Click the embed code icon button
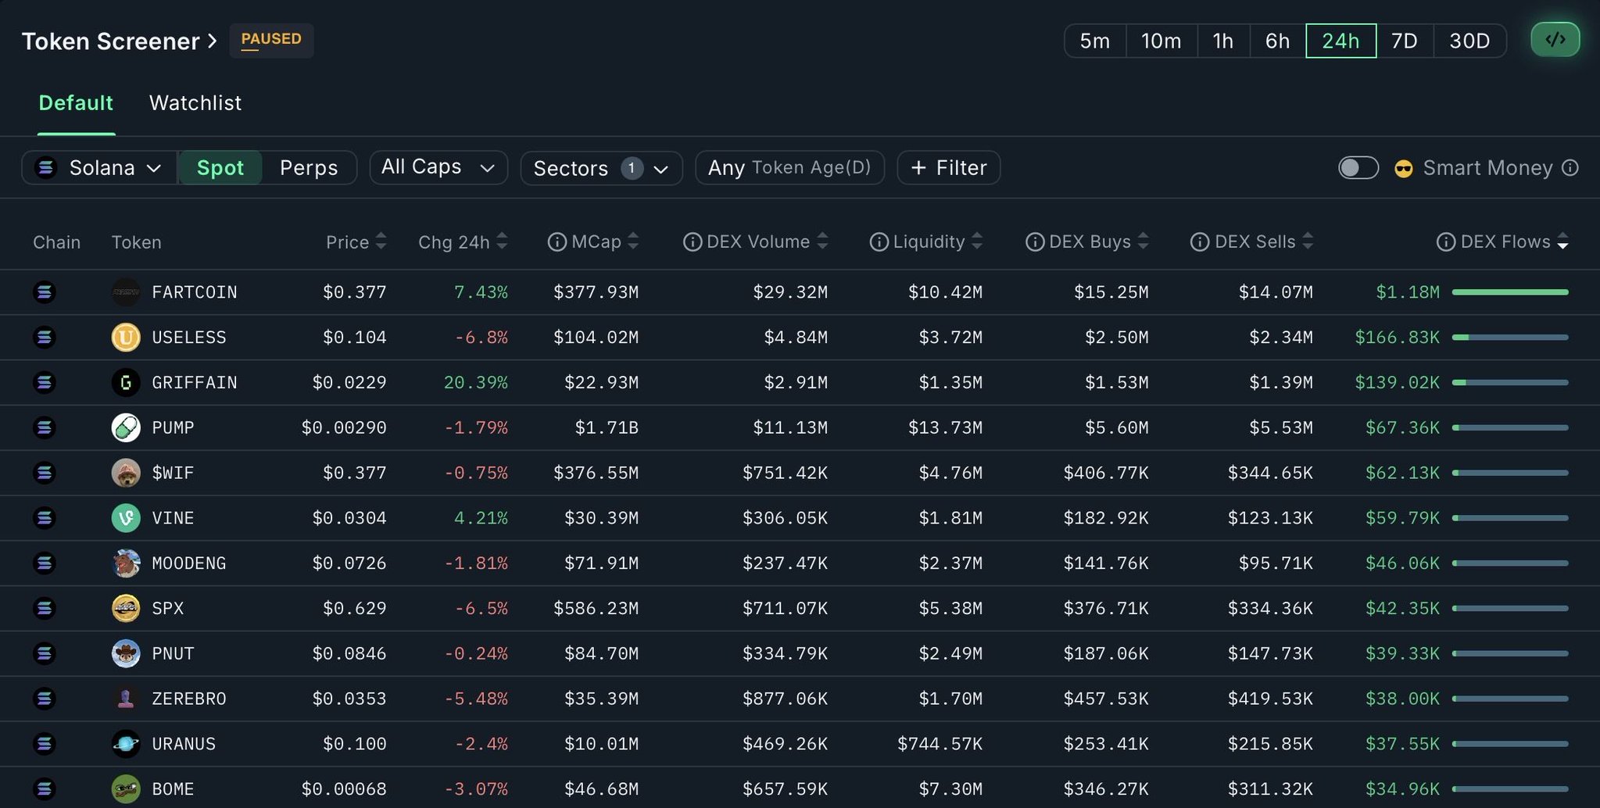The height and width of the screenshot is (808, 1600). (x=1555, y=40)
